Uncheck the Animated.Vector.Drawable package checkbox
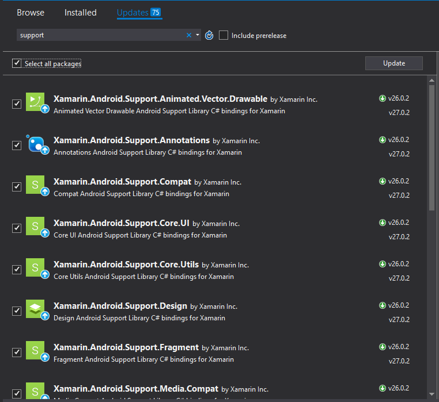 (x=17, y=104)
